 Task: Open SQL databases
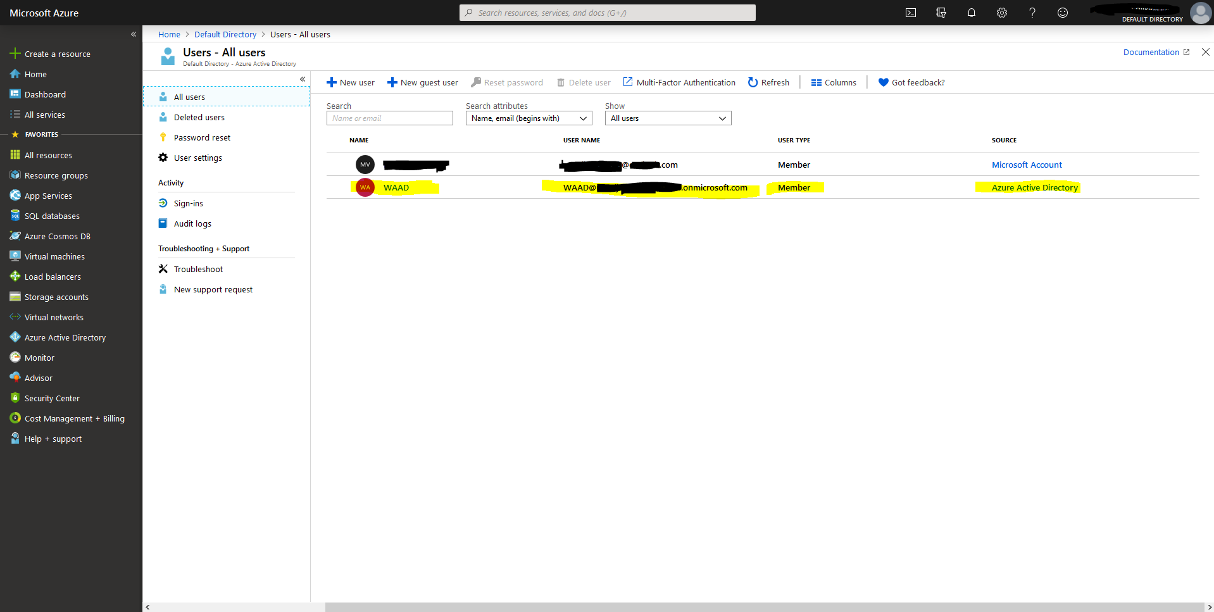(x=45, y=216)
